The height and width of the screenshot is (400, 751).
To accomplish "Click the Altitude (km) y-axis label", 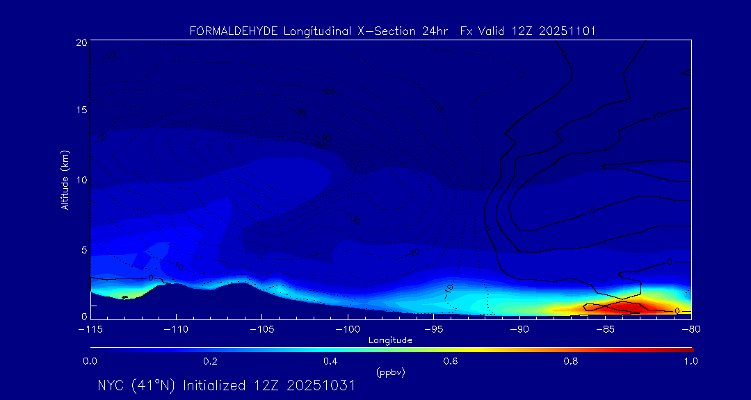I will coord(65,180).
